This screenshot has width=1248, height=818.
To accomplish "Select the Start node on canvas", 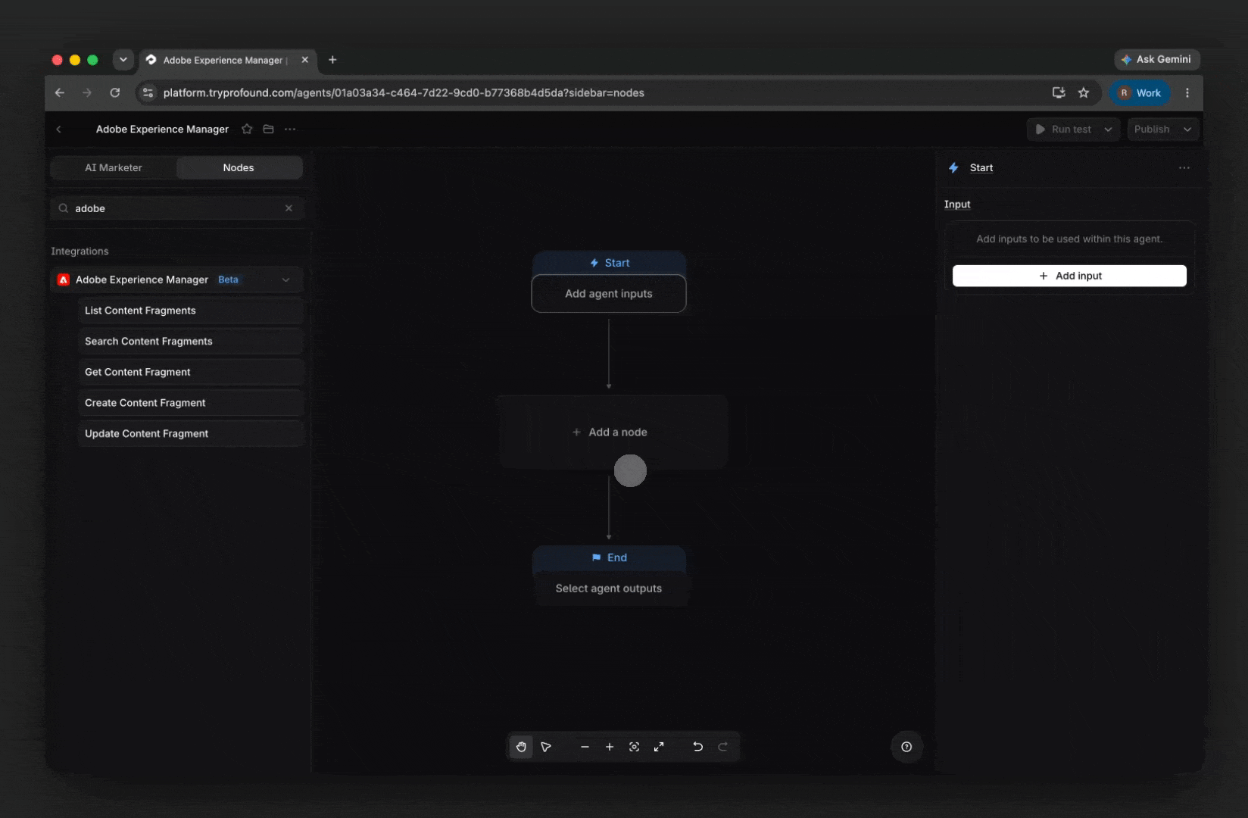I will tap(610, 263).
